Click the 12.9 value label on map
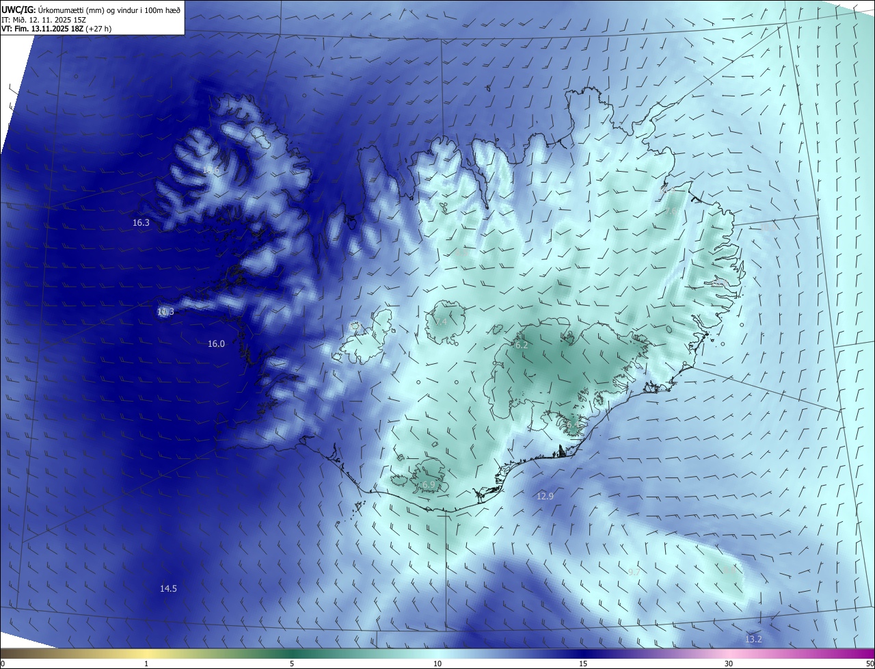The width and height of the screenshot is (875, 669). [x=545, y=497]
